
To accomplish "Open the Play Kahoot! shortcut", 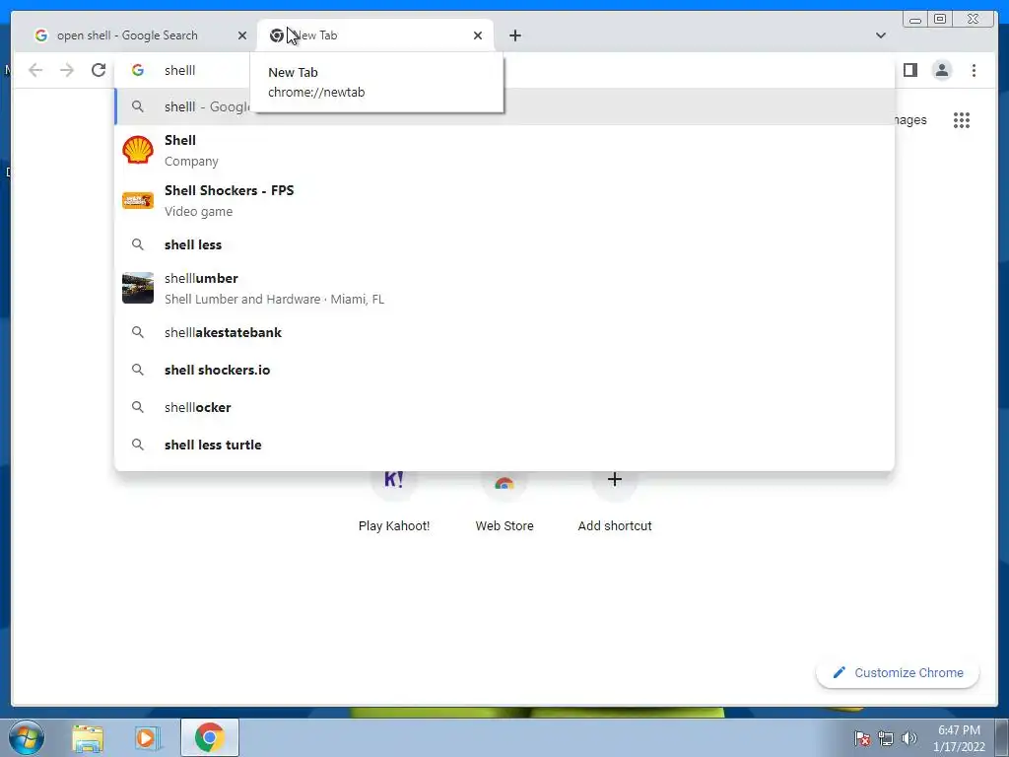I will point(394,502).
